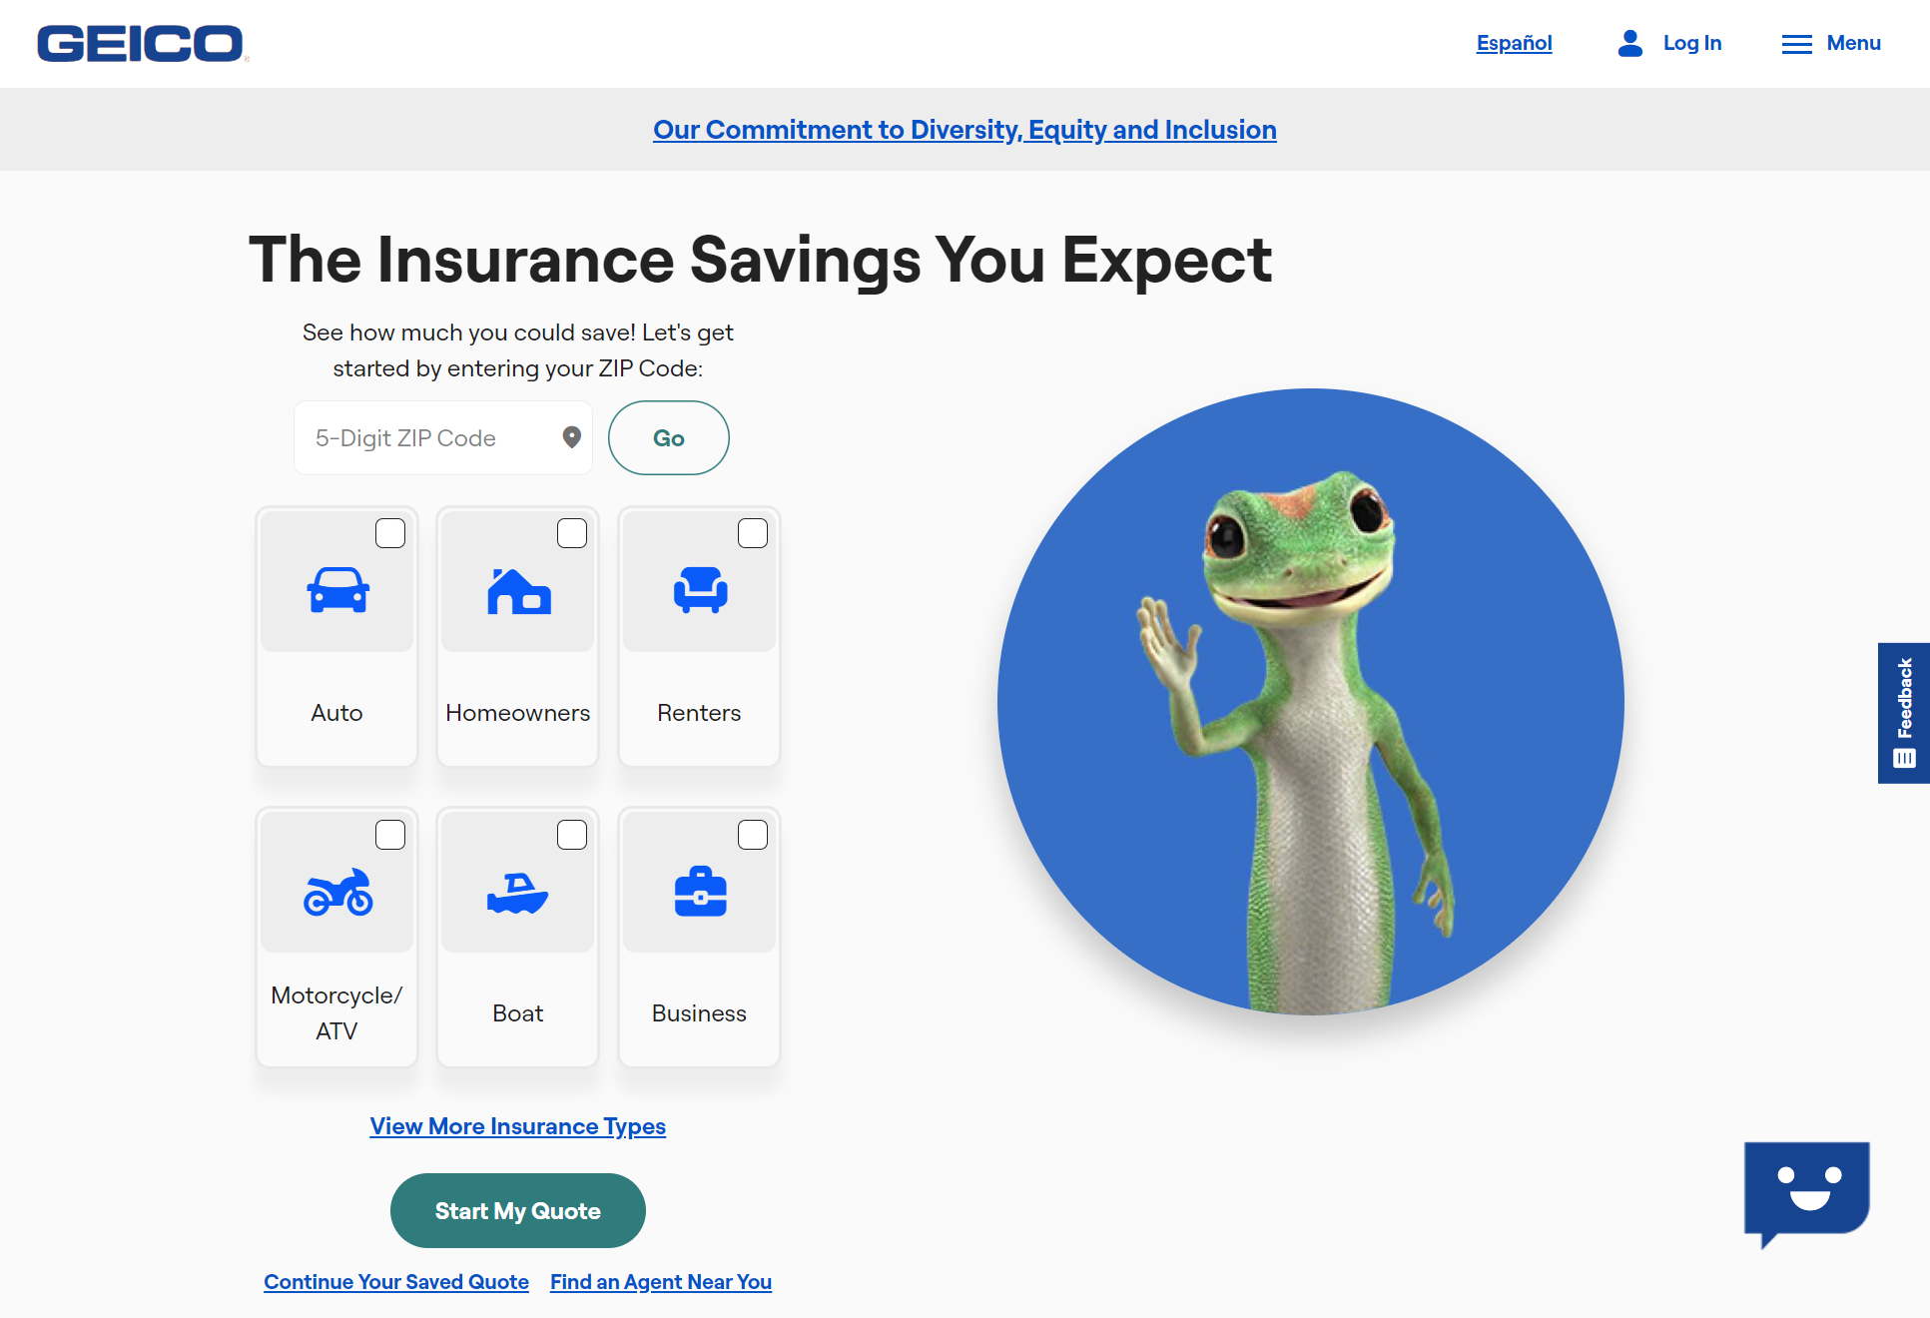This screenshot has width=1930, height=1318.
Task: Open the Menu navigation expander
Action: (1830, 44)
